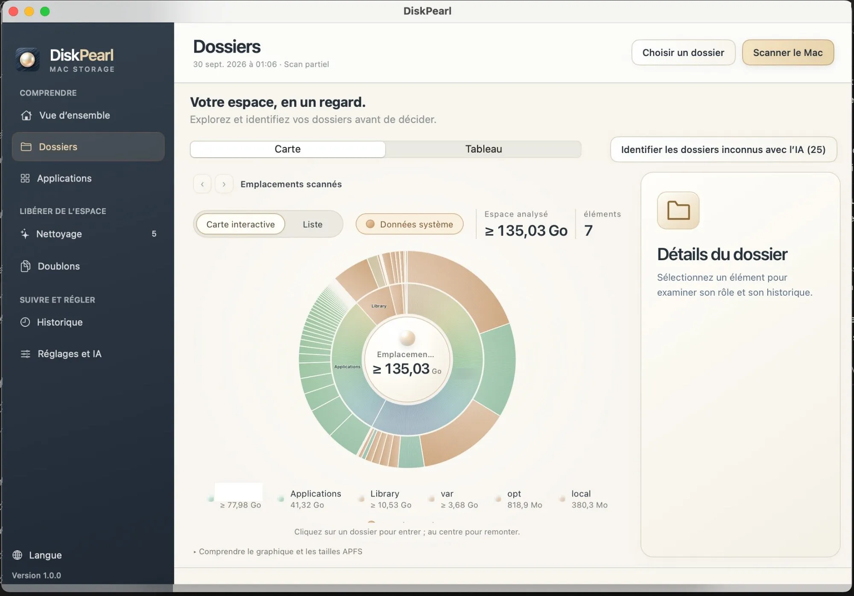854x596 pixels.
Task: Open the Doublons section
Action: coord(88,266)
